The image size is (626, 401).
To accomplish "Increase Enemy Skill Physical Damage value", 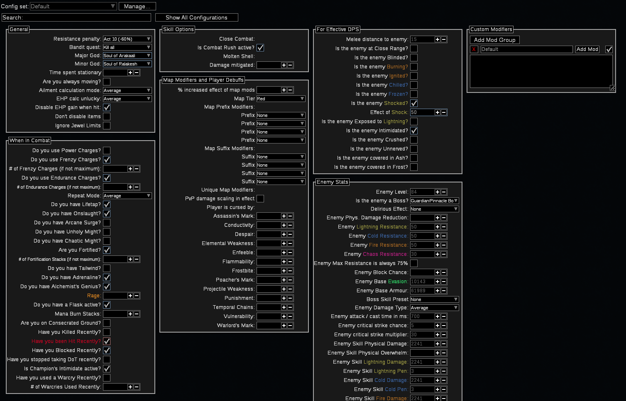I will pyautogui.click(x=438, y=344).
